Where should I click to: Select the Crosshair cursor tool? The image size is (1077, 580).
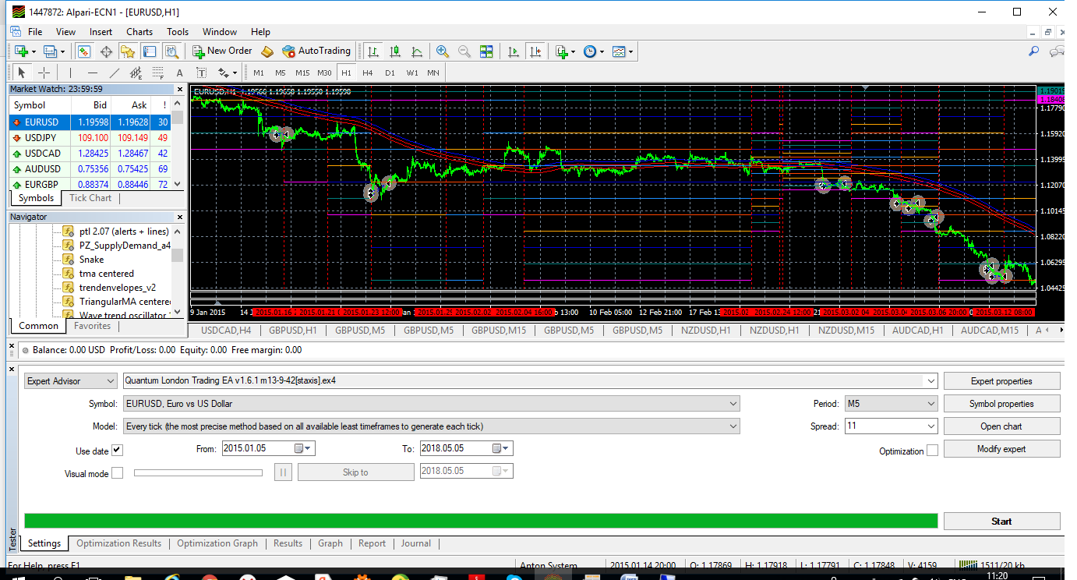click(x=44, y=72)
